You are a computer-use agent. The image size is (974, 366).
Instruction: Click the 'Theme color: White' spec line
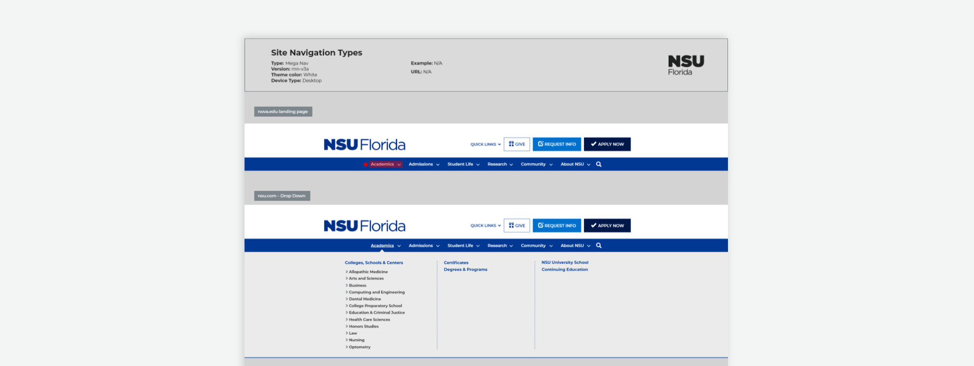pos(294,74)
